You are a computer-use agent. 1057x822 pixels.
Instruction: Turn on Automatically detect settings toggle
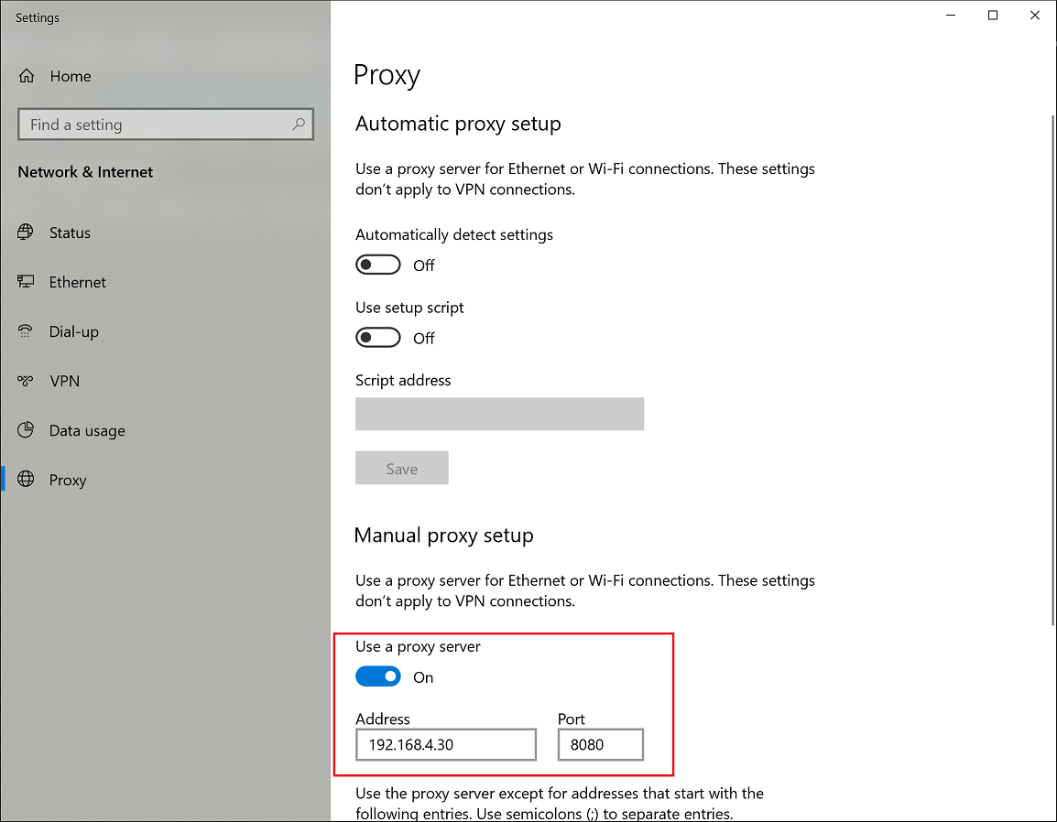[378, 265]
